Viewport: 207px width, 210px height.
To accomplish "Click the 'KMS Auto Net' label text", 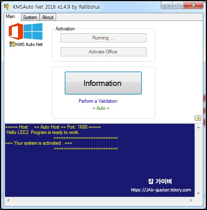I will [x=29, y=44].
